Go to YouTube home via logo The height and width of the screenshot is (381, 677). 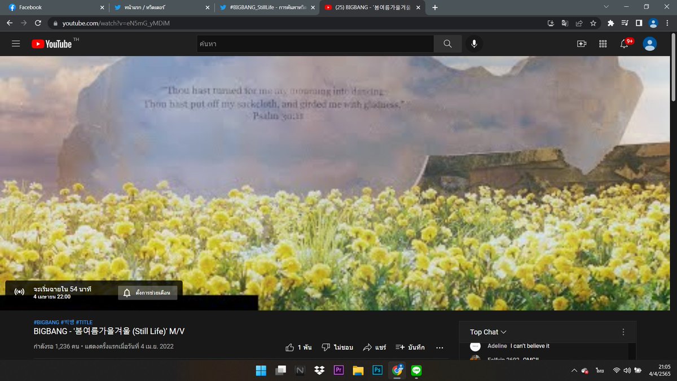click(x=52, y=43)
